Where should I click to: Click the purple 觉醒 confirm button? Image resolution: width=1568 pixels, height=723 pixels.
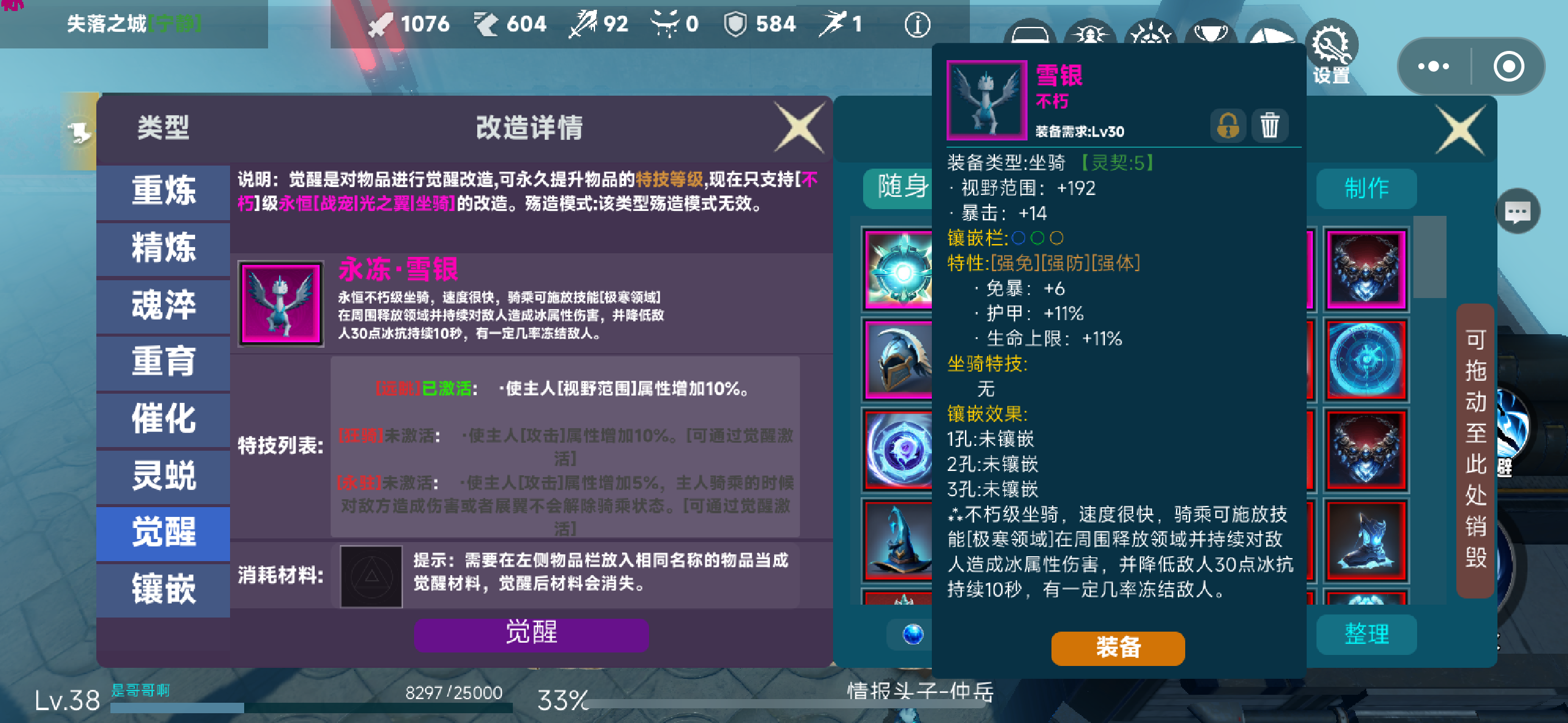[x=531, y=633]
